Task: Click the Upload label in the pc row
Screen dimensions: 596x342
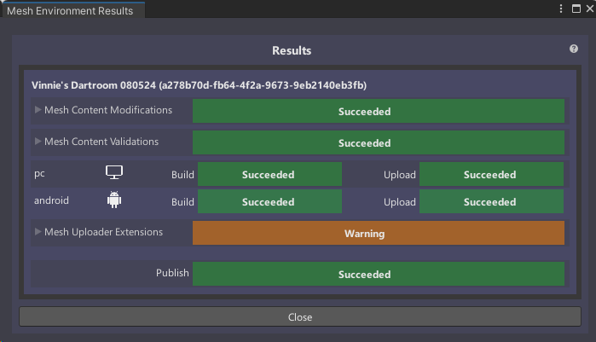Action: click(x=400, y=175)
